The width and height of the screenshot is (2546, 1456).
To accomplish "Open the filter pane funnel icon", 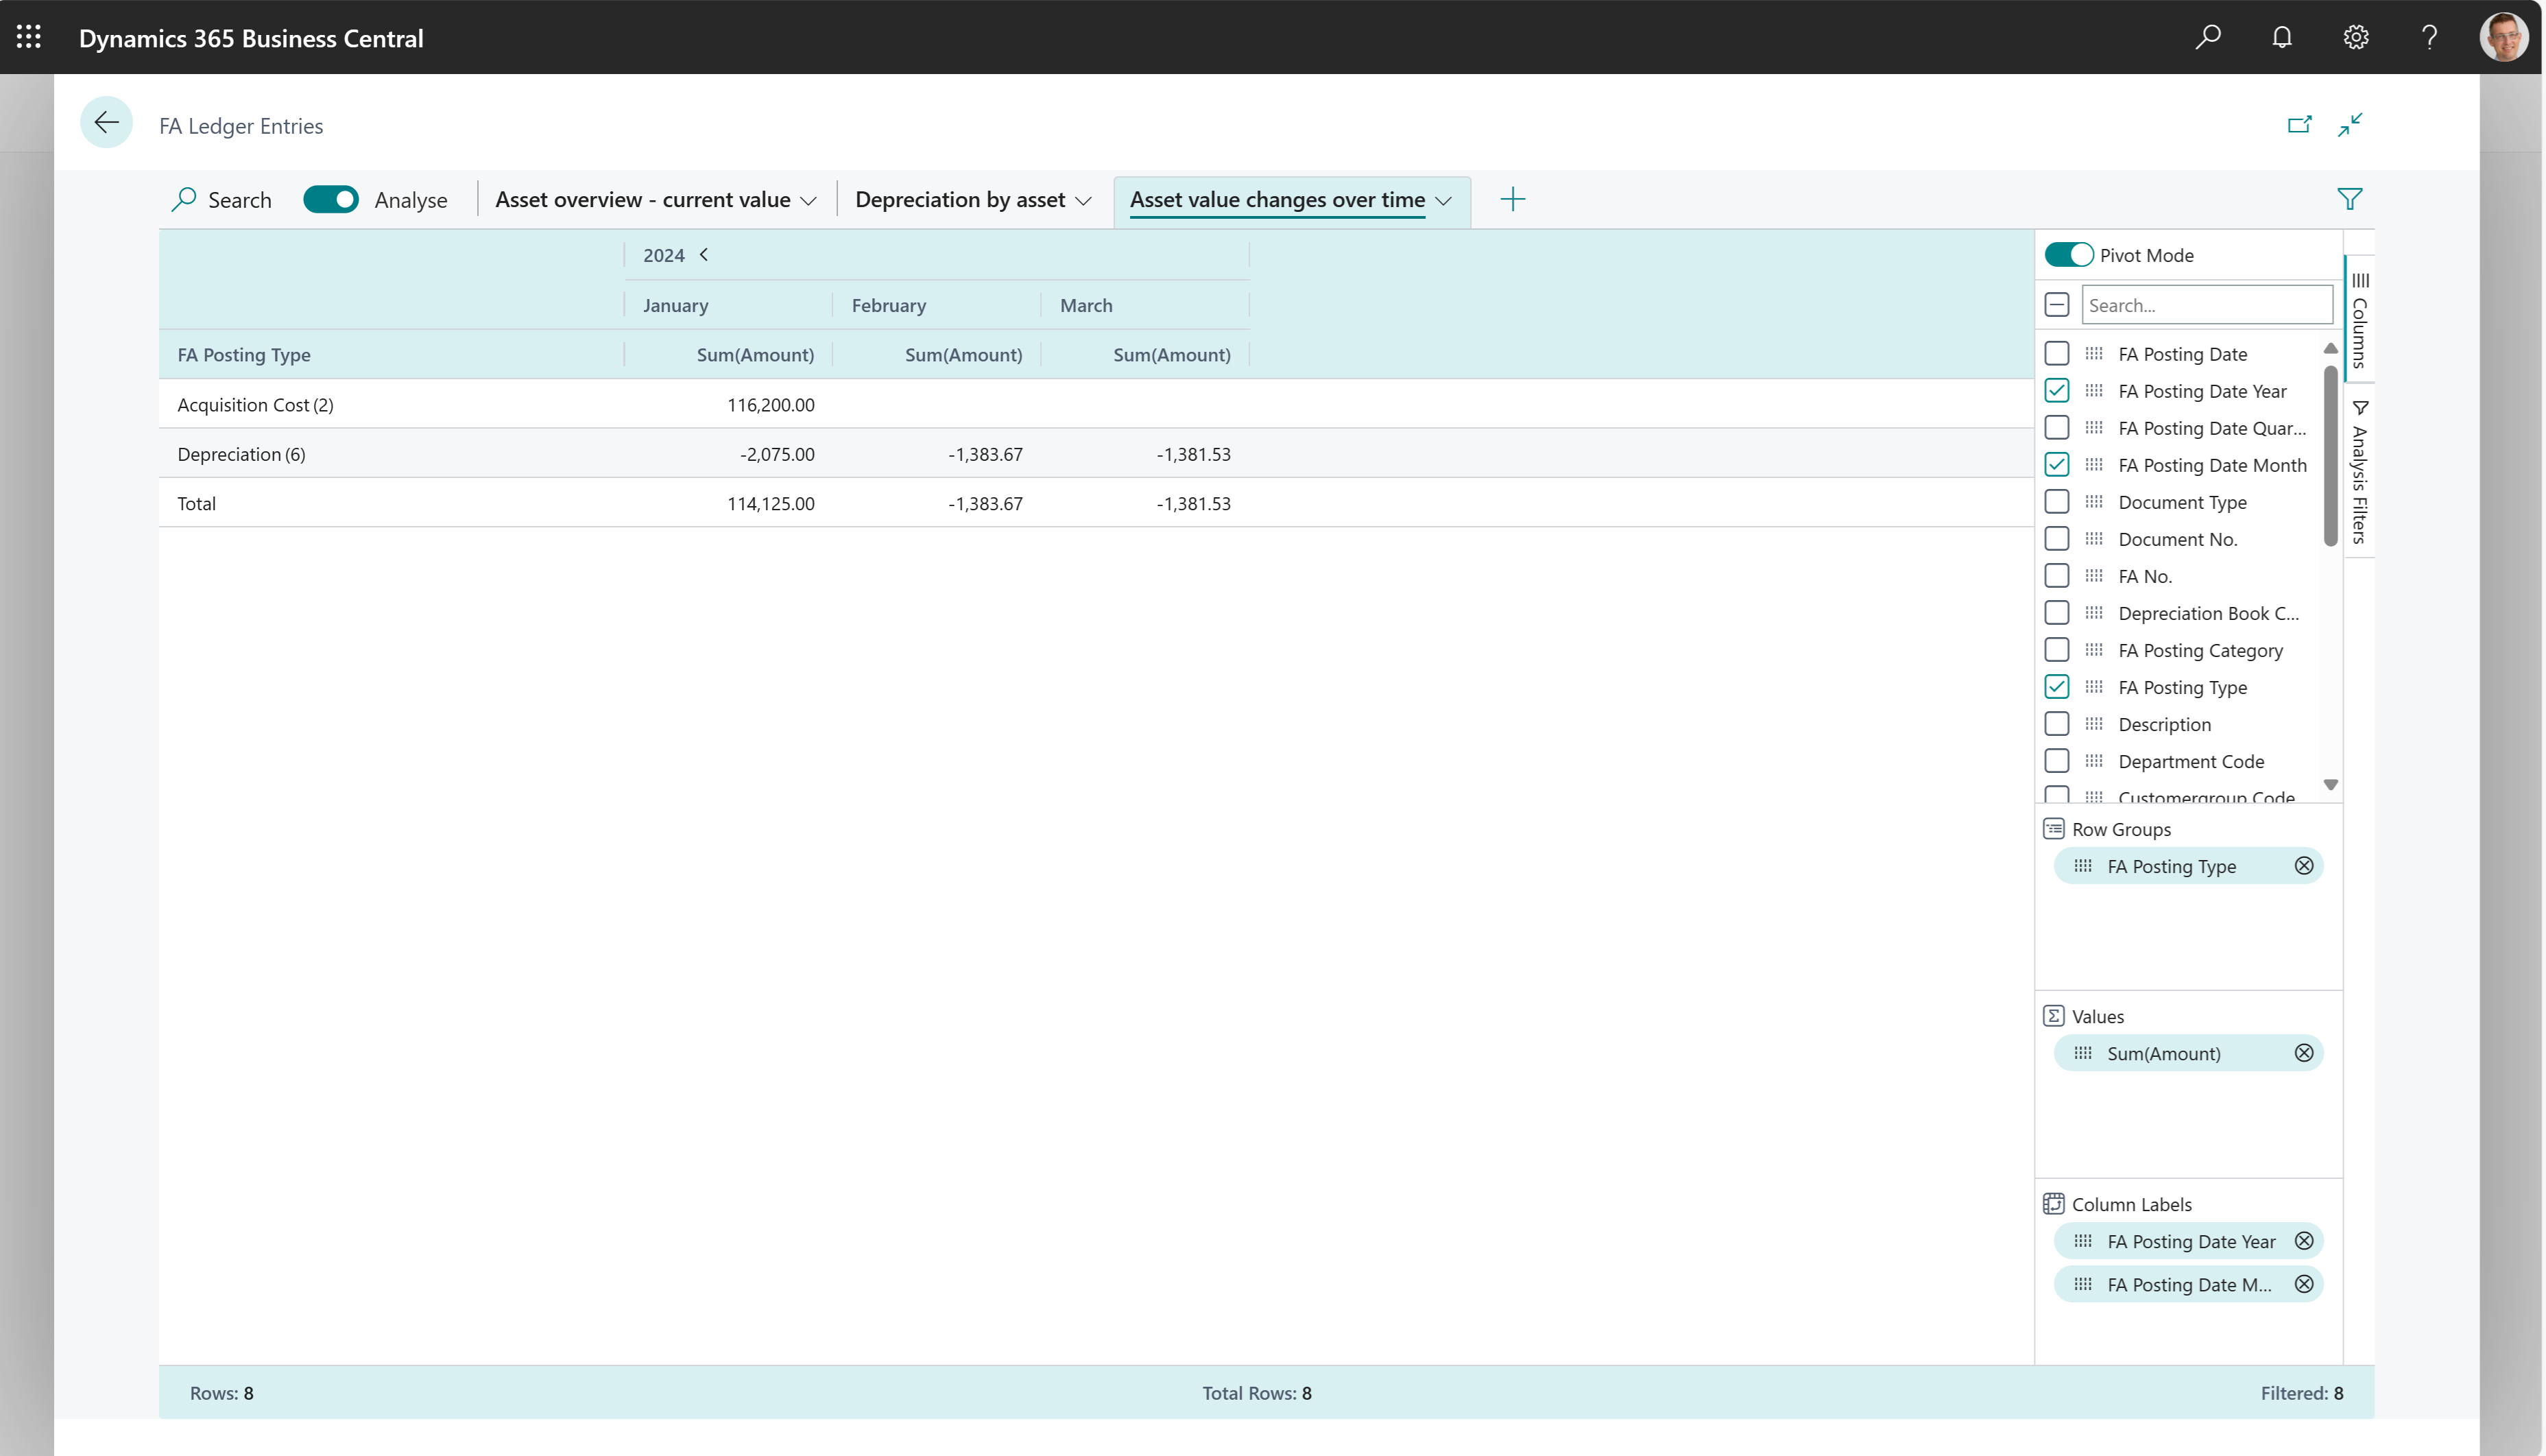I will click(2350, 199).
